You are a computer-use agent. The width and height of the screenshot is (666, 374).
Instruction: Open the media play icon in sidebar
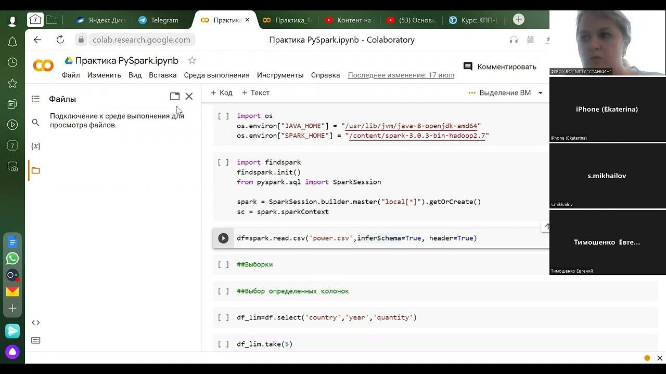[x=12, y=125]
